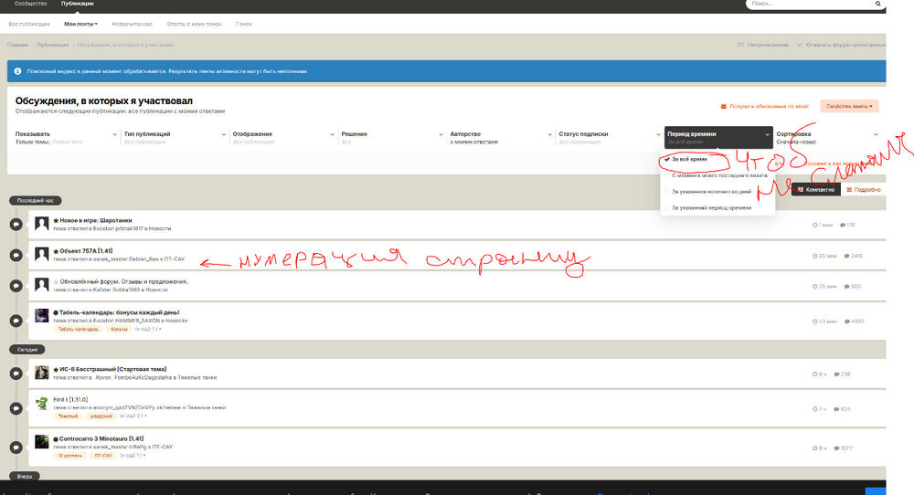Screen dimensions: 914x495
Task: Switch to the 'Непрочитанное' tab
Action: click(133, 24)
